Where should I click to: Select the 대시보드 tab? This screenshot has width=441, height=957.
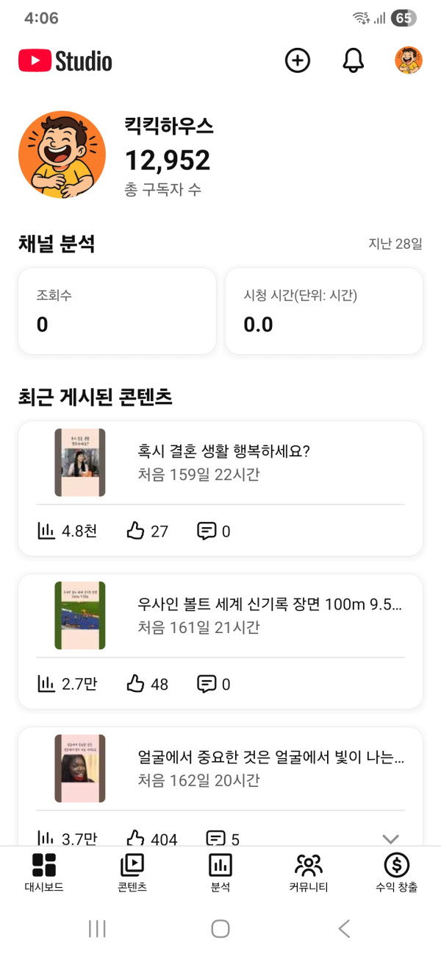(44, 872)
